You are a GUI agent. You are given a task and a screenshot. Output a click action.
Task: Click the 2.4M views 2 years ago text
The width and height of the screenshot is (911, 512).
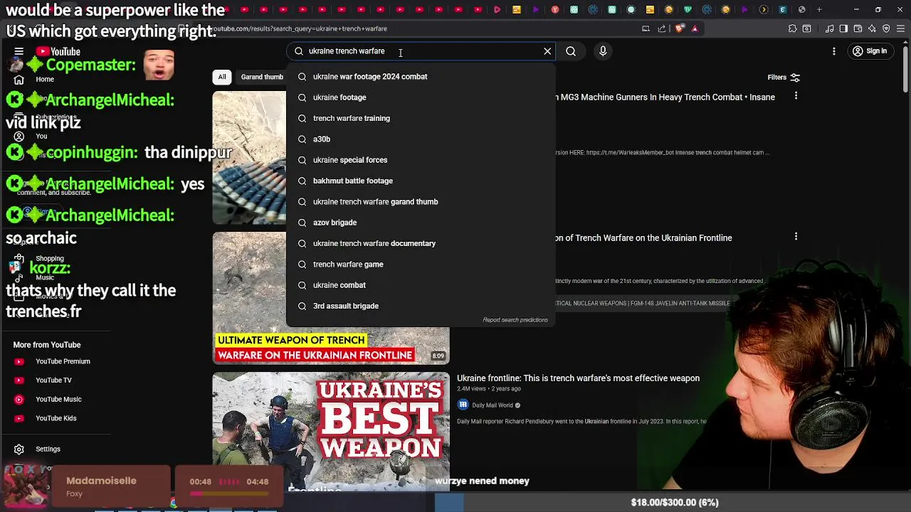[x=488, y=389]
